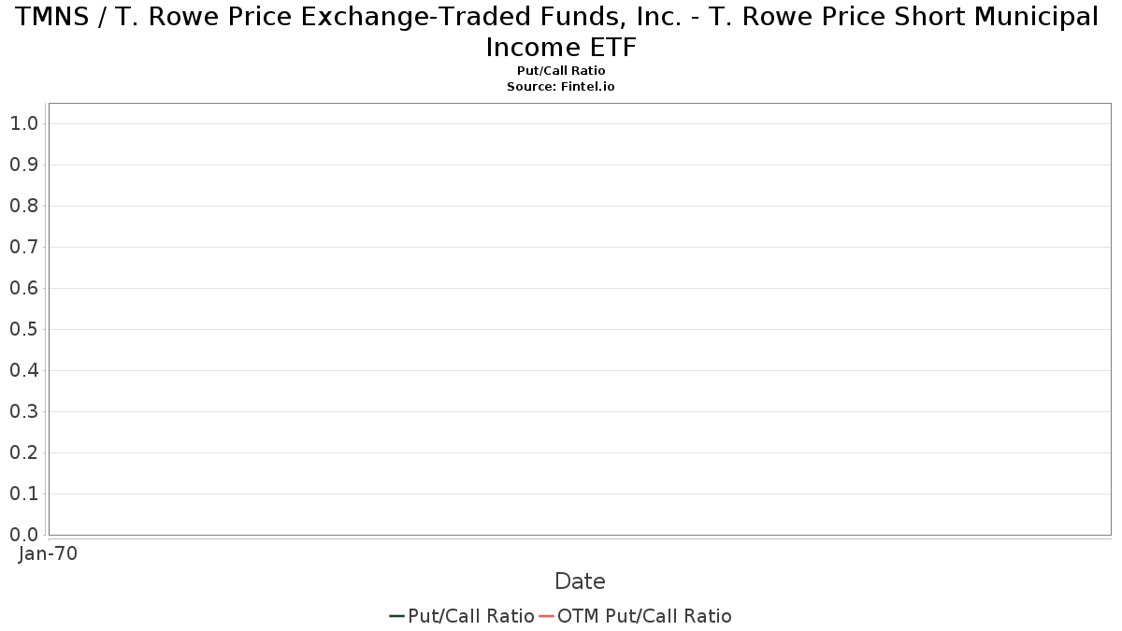
Task: Click the 0.0 y-axis tick label
Action: [x=23, y=535]
